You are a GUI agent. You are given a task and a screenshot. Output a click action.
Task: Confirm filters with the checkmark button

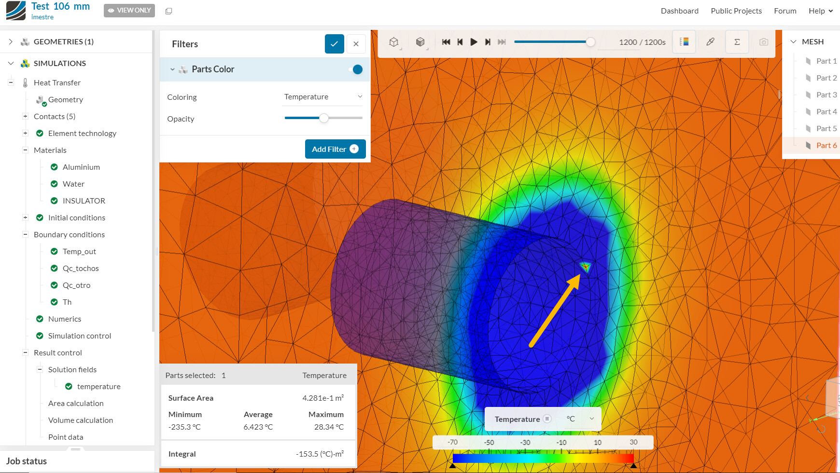pos(335,44)
